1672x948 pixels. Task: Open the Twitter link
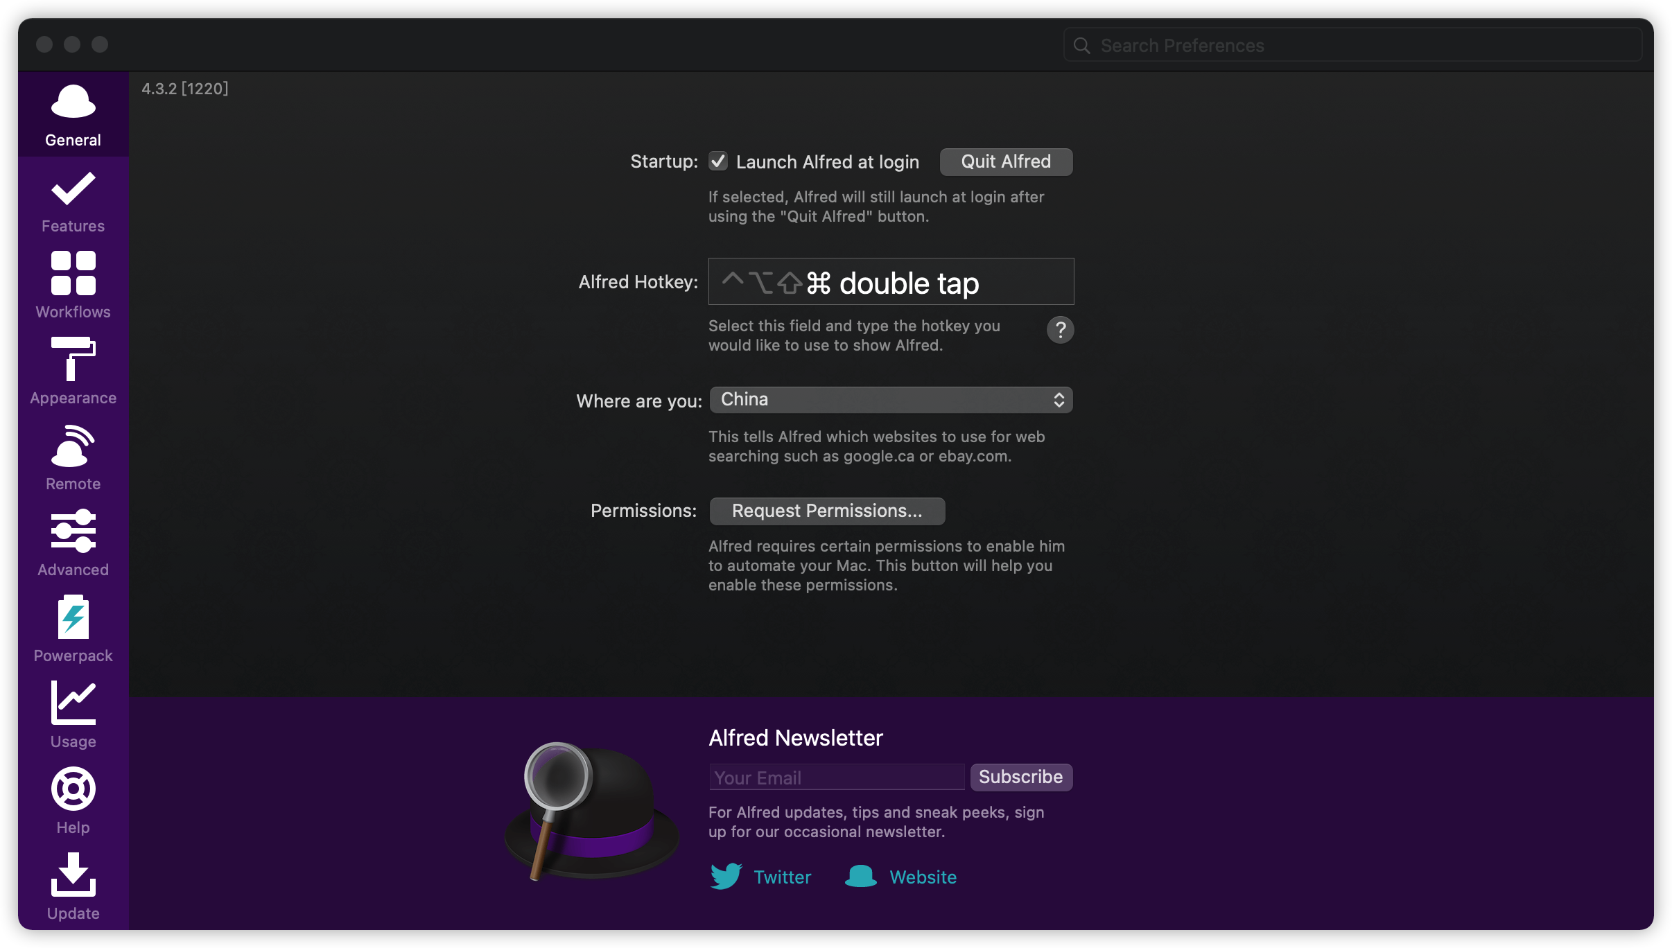[x=782, y=877]
